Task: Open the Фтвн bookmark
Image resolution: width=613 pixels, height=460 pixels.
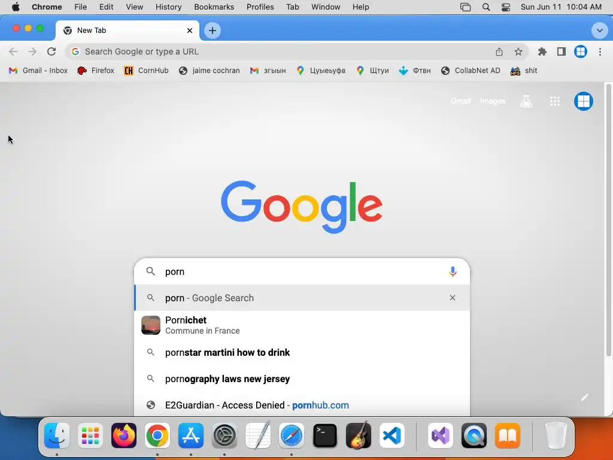Action: (415, 71)
